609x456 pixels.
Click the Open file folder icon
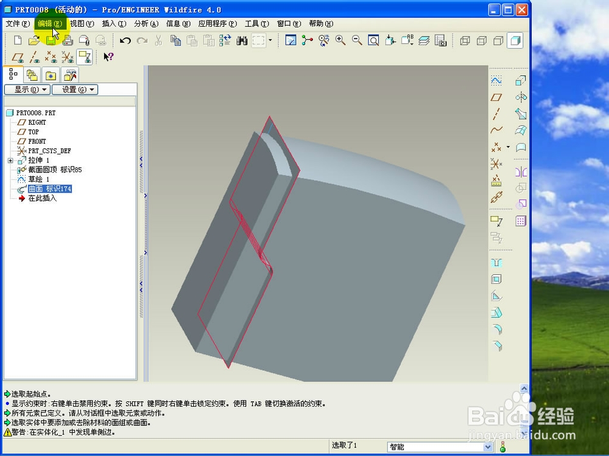[x=34, y=40]
